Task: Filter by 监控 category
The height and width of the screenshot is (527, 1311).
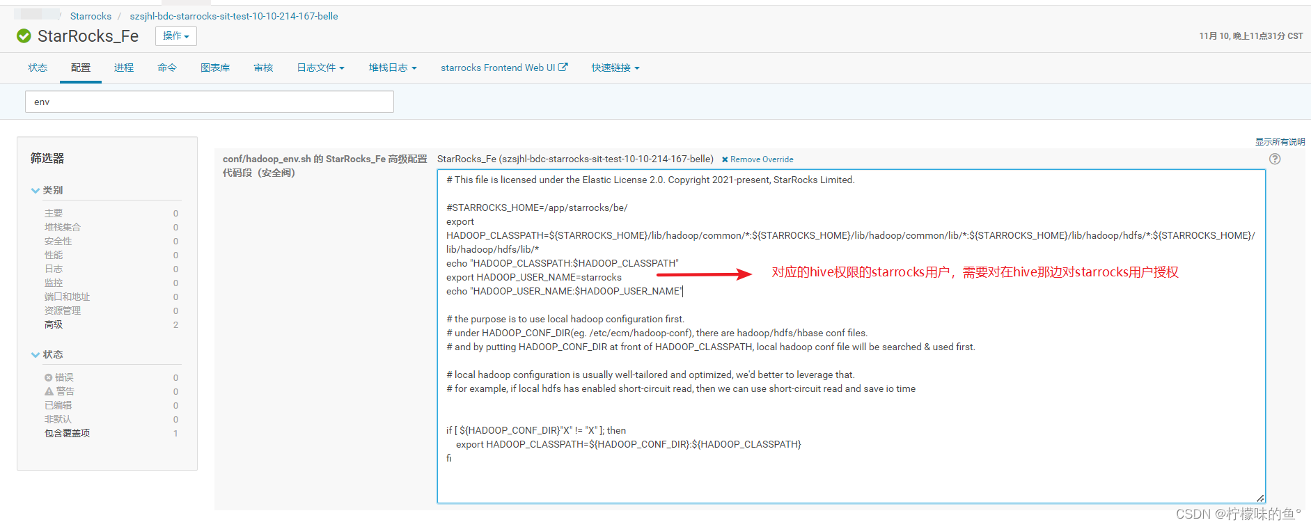Action: [54, 283]
